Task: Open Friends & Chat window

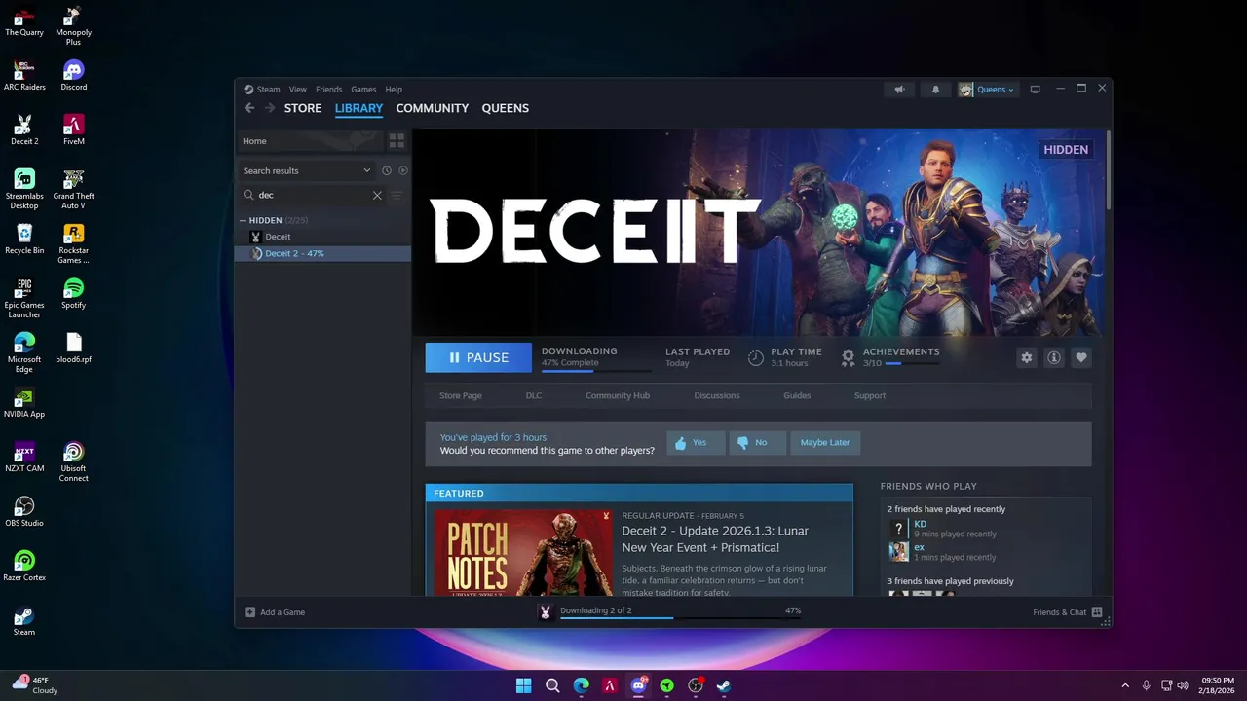Action: point(1067,612)
